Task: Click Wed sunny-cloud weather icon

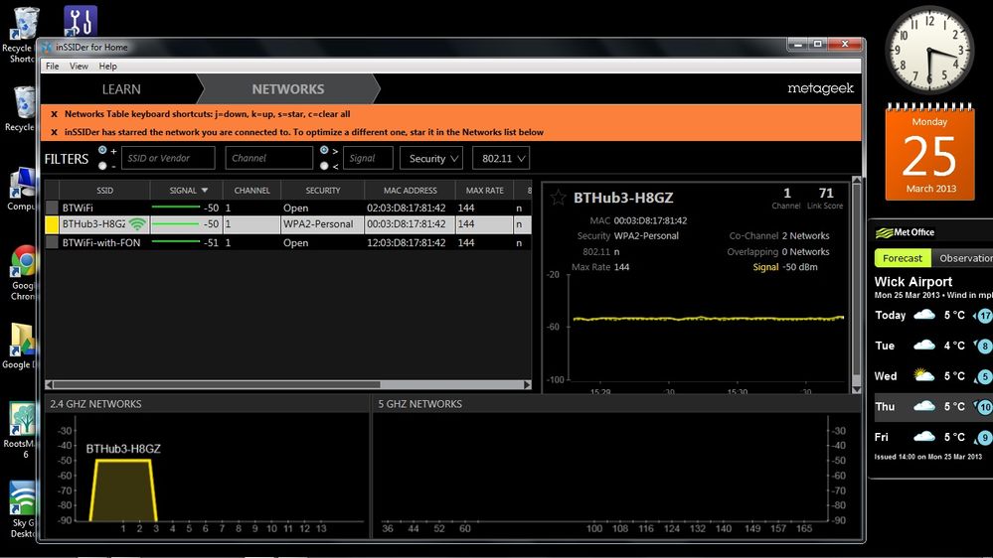Action: tap(924, 375)
